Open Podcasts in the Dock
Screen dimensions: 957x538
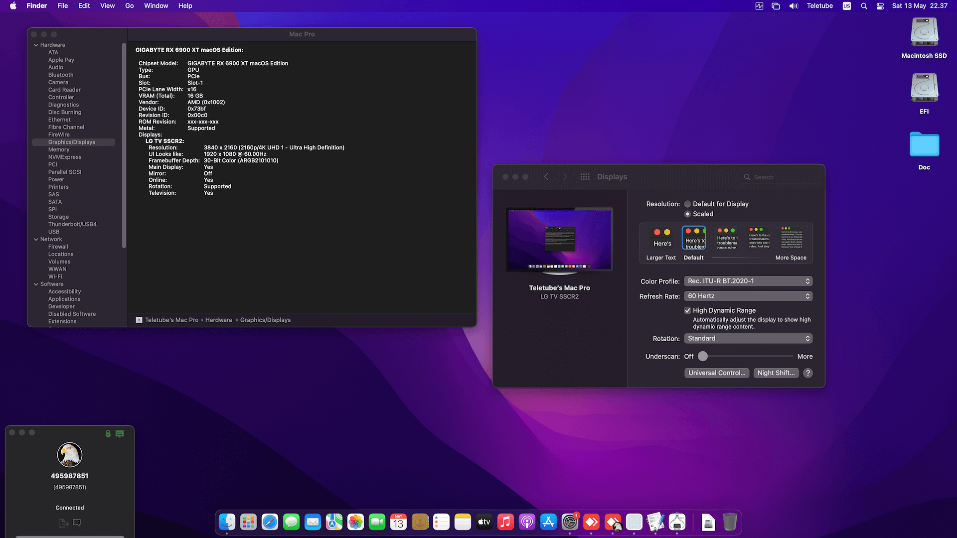[x=527, y=522]
